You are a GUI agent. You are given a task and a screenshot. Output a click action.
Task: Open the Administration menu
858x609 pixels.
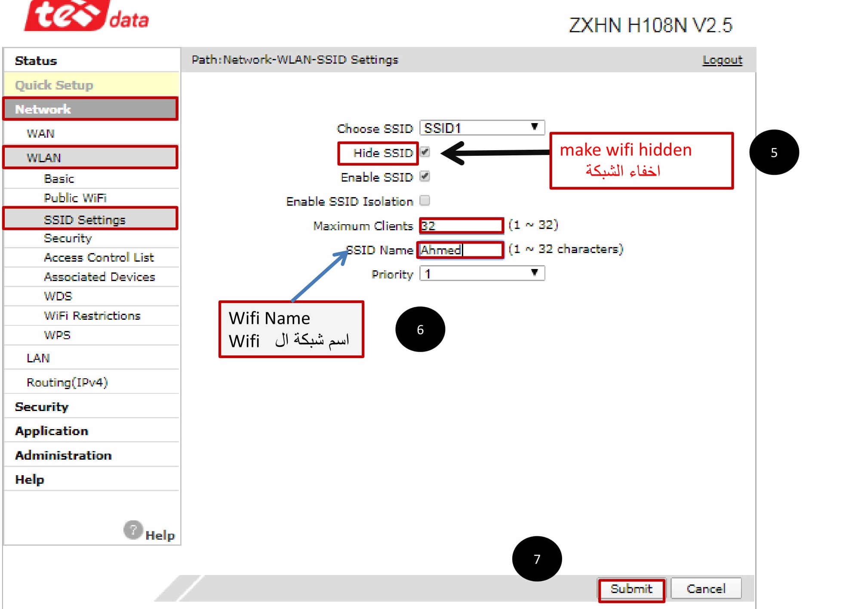click(91, 455)
